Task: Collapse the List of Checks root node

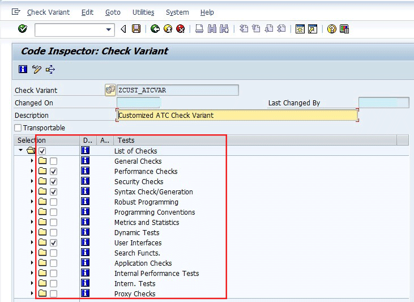Action: pos(20,150)
